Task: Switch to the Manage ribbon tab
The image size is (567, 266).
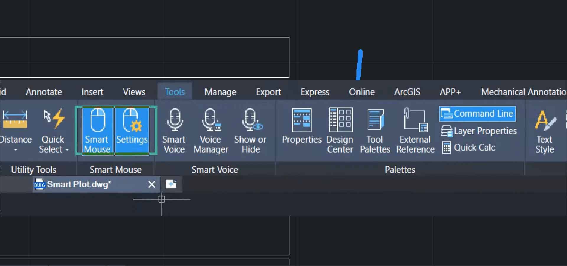Action: tap(220, 92)
